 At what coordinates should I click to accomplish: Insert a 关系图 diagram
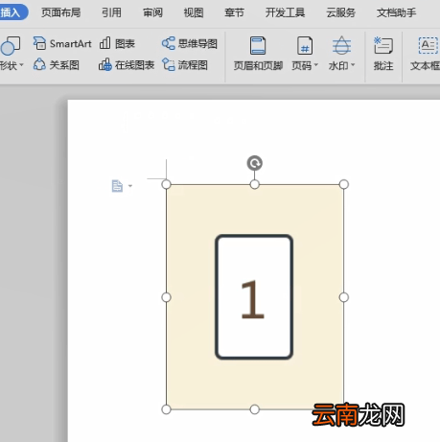coord(57,65)
